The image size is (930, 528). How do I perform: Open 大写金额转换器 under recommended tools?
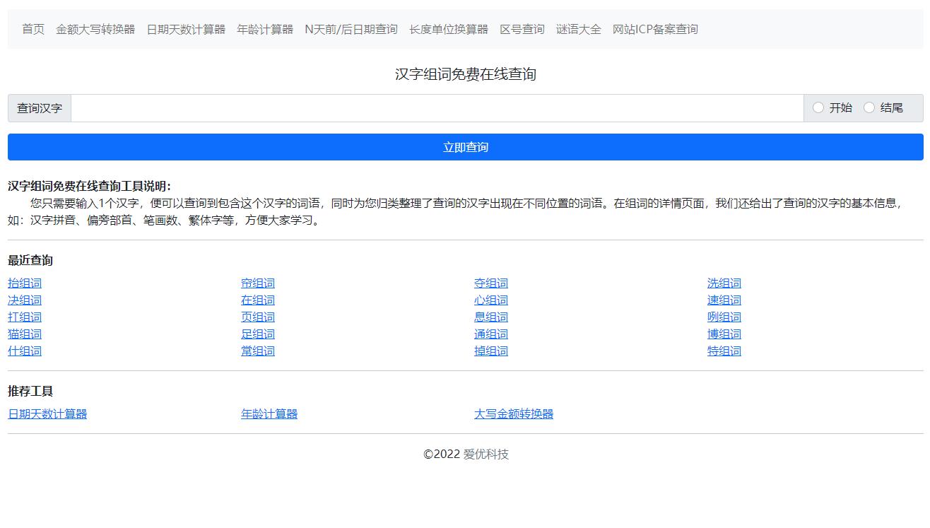(514, 413)
